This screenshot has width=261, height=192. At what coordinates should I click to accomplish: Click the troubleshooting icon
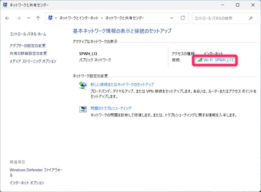[x=83, y=109]
